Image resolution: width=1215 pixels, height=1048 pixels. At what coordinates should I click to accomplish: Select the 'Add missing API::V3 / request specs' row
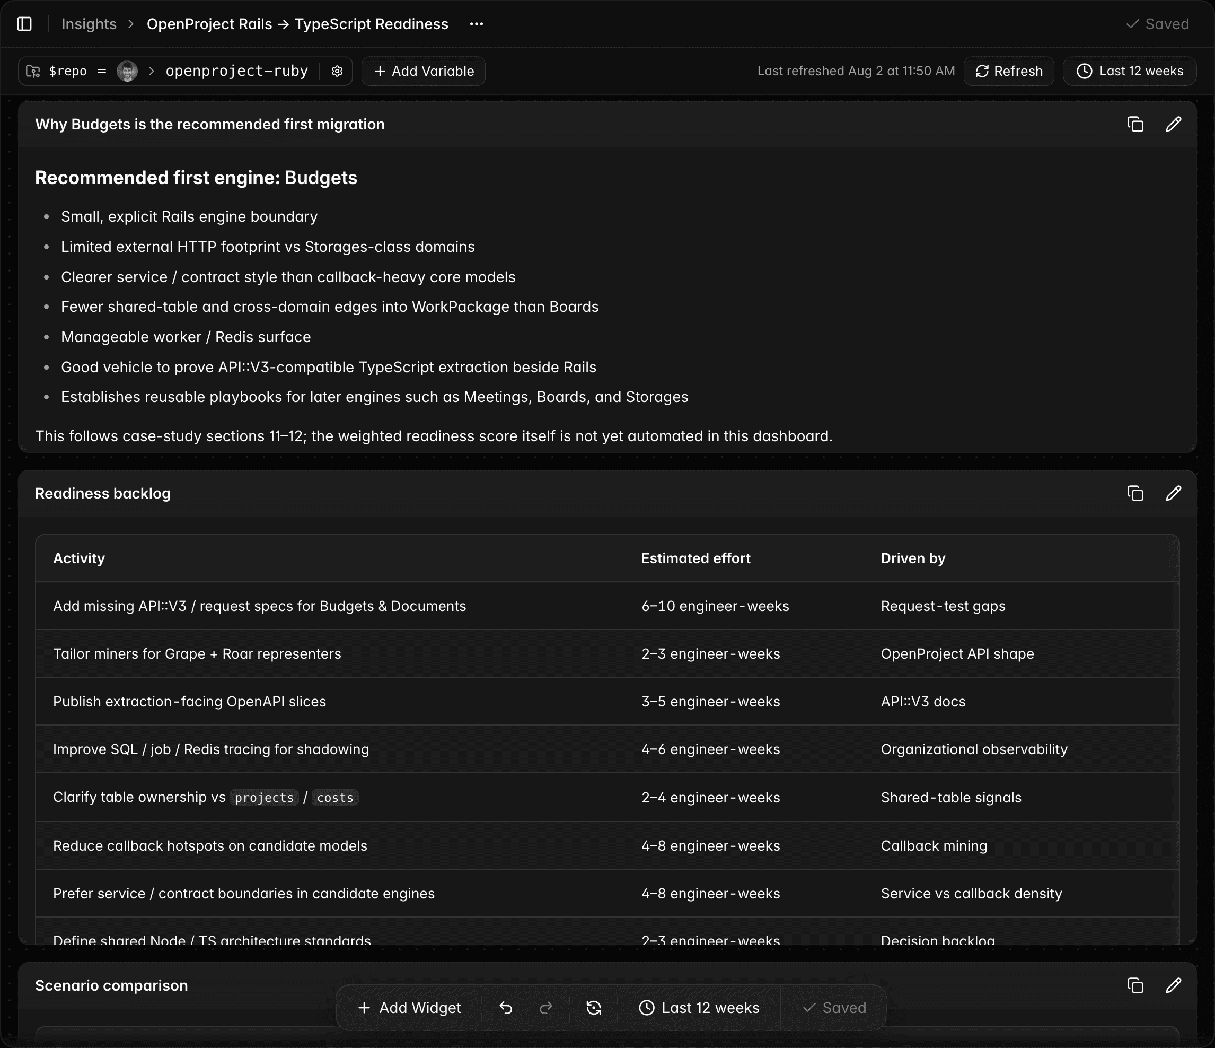pyautogui.click(x=607, y=606)
